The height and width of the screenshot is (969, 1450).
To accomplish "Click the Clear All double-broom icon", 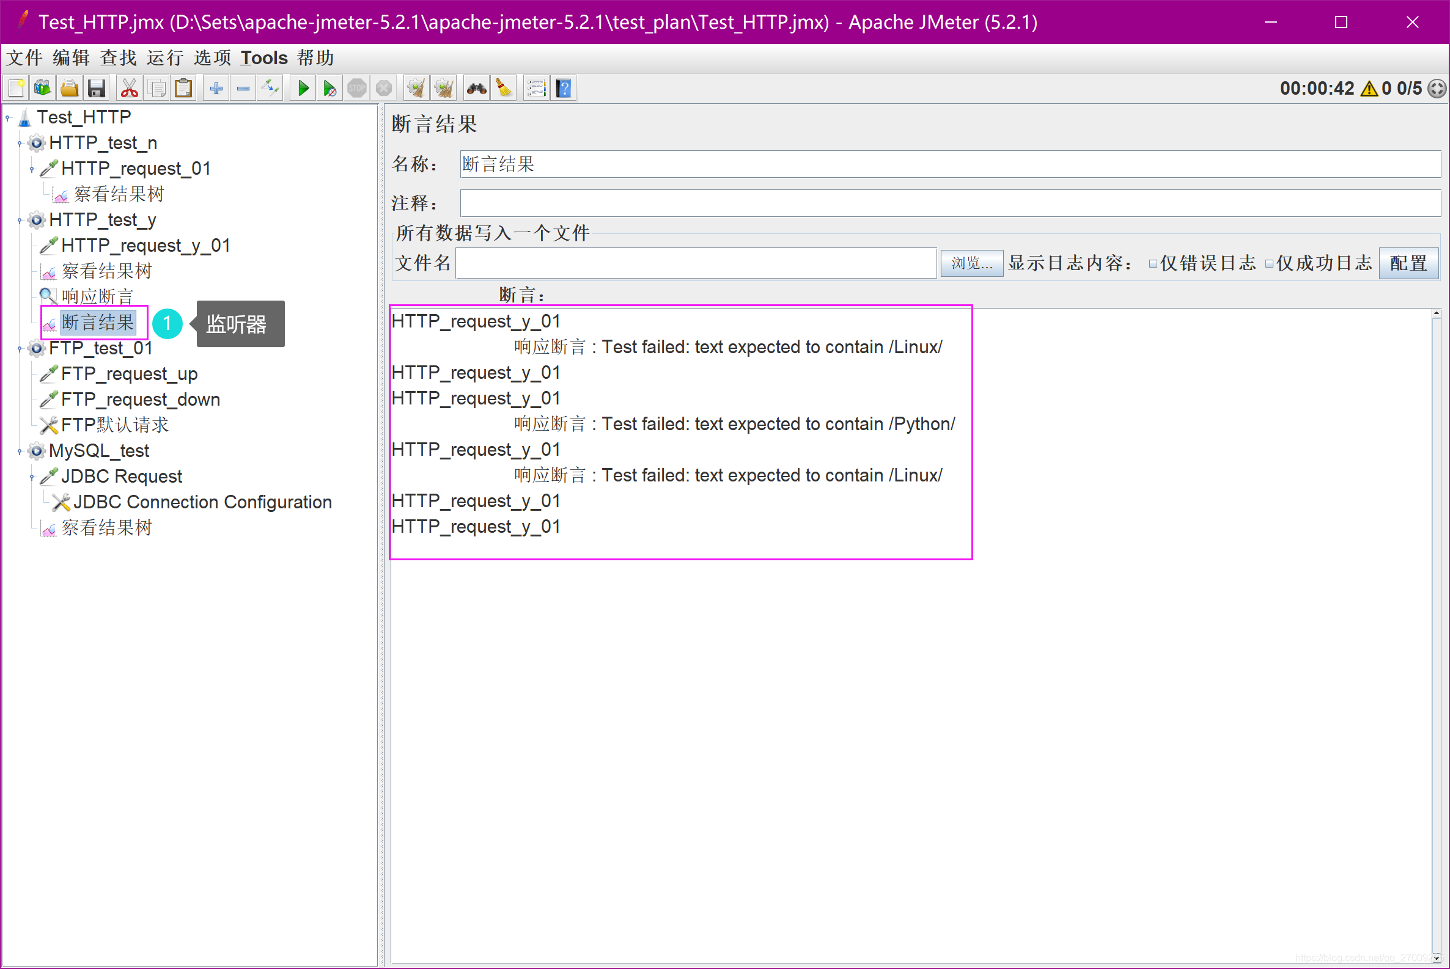I will [x=444, y=89].
